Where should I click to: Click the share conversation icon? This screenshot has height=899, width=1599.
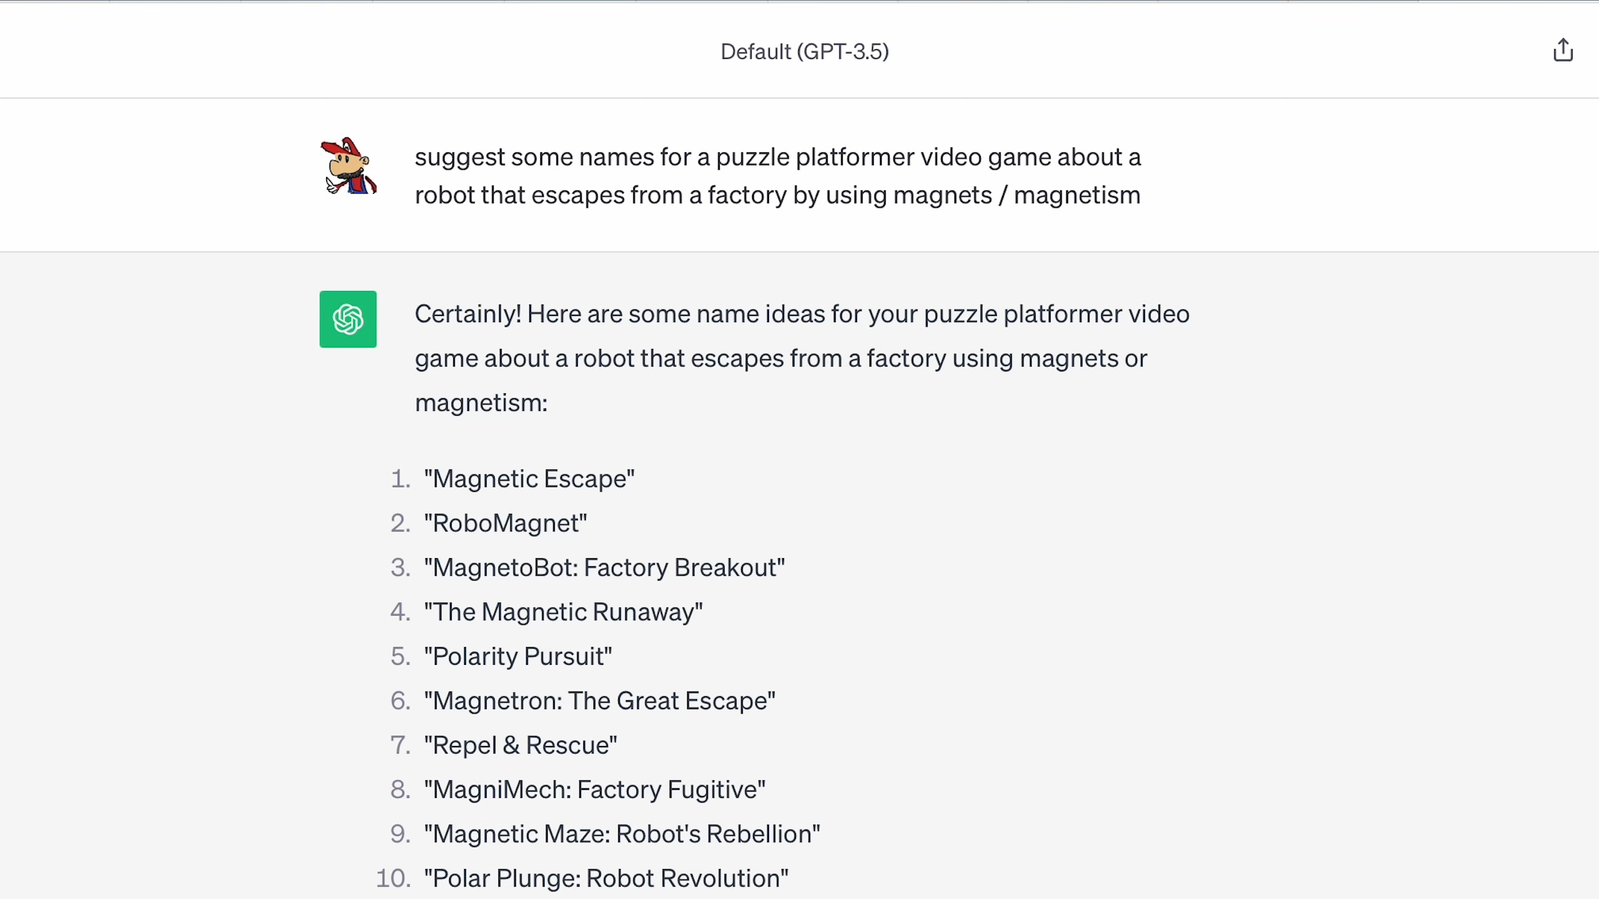1563,51
